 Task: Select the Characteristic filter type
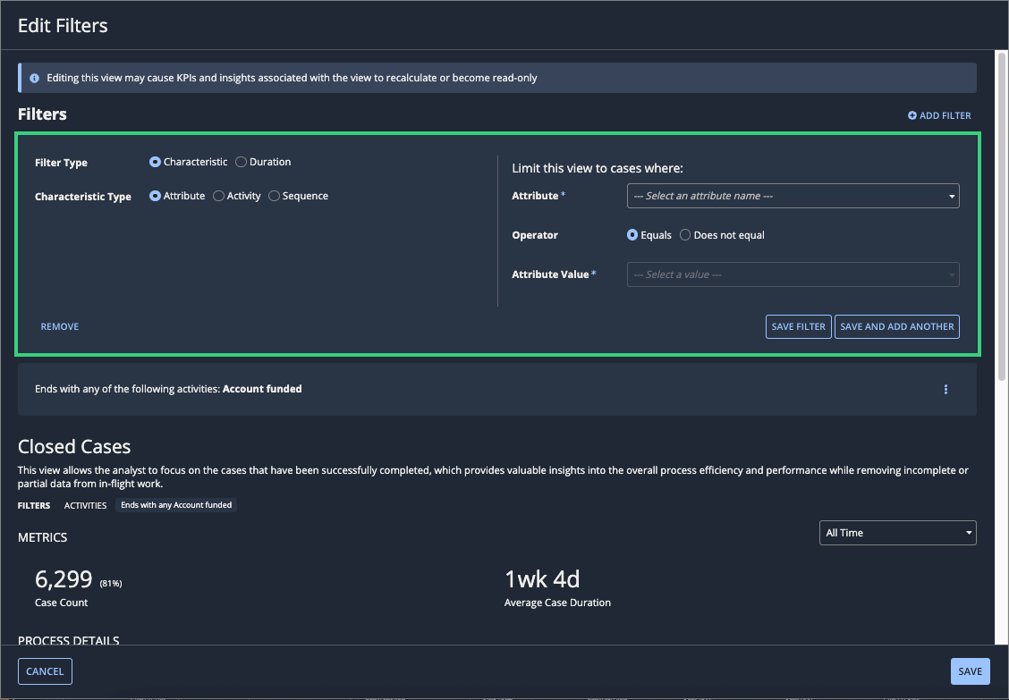pyautogui.click(x=155, y=162)
